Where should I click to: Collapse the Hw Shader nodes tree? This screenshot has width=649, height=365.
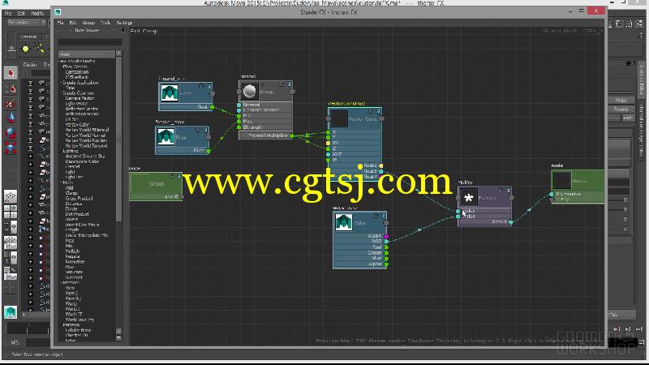[x=59, y=62]
